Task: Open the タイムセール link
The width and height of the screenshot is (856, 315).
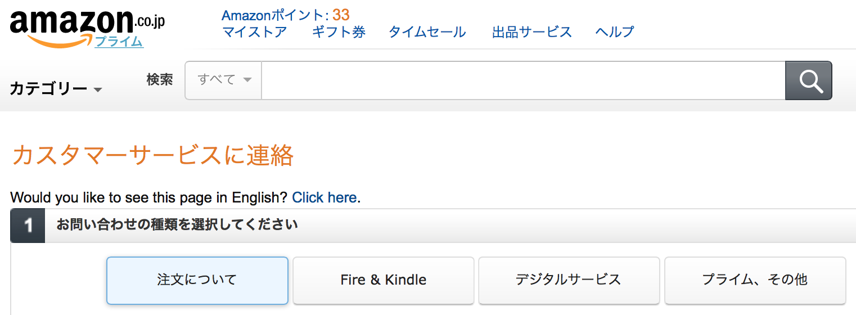Action: (x=427, y=32)
